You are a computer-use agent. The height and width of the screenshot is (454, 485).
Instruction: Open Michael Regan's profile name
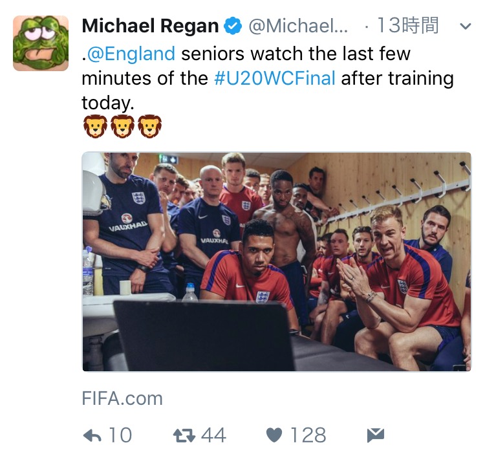click(x=150, y=26)
